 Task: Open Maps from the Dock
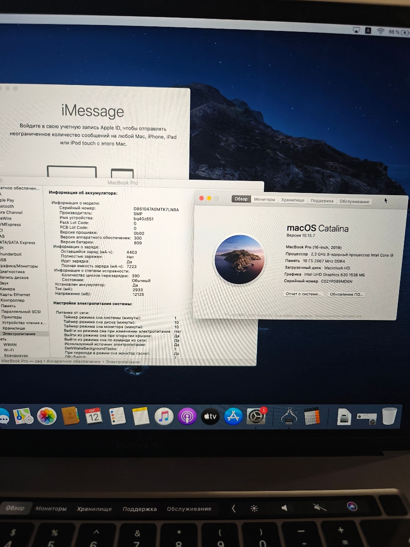click(23, 416)
